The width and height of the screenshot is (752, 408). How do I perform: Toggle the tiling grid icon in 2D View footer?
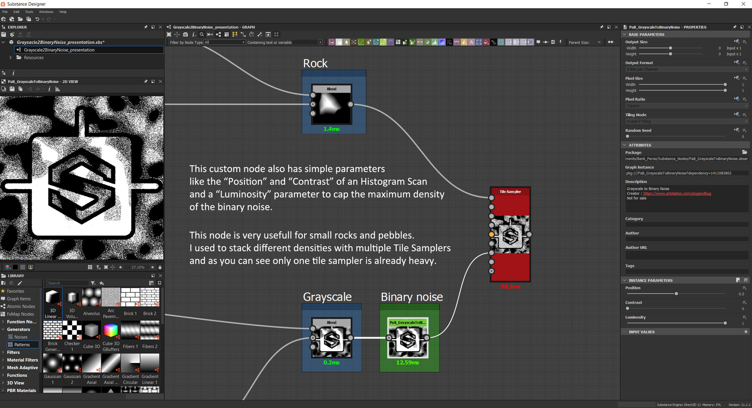click(90, 267)
